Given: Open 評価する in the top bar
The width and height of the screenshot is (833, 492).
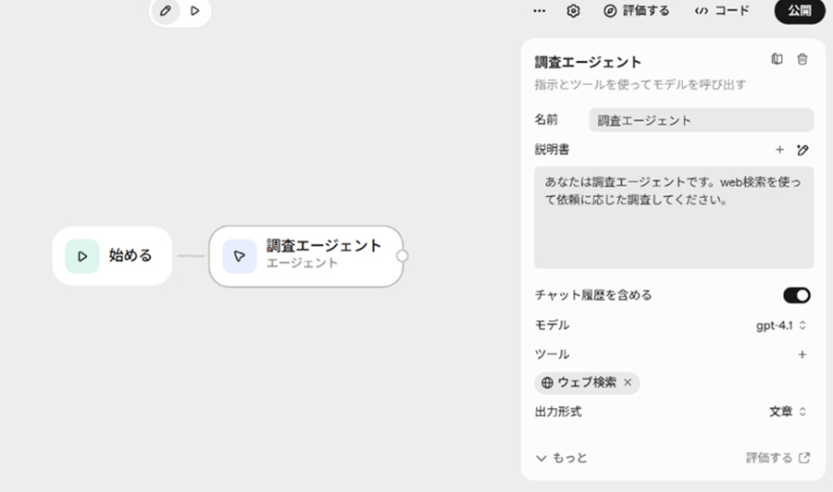Looking at the screenshot, I should pyautogui.click(x=636, y=11).
